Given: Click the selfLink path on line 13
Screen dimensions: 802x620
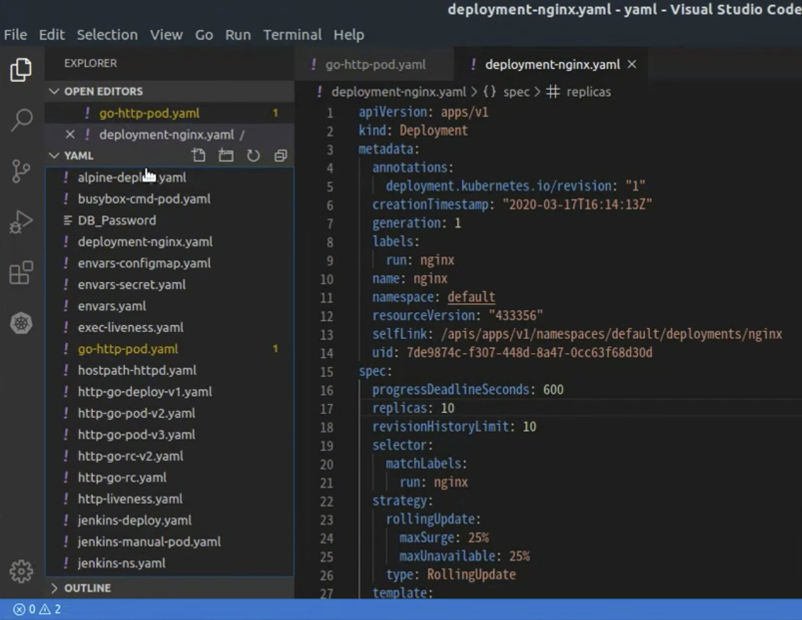Looking at the screenshot, I should pyautogui.click(x=611, y=334).
